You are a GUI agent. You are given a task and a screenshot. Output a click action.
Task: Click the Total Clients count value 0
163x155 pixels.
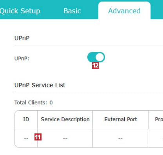[51, 102]
